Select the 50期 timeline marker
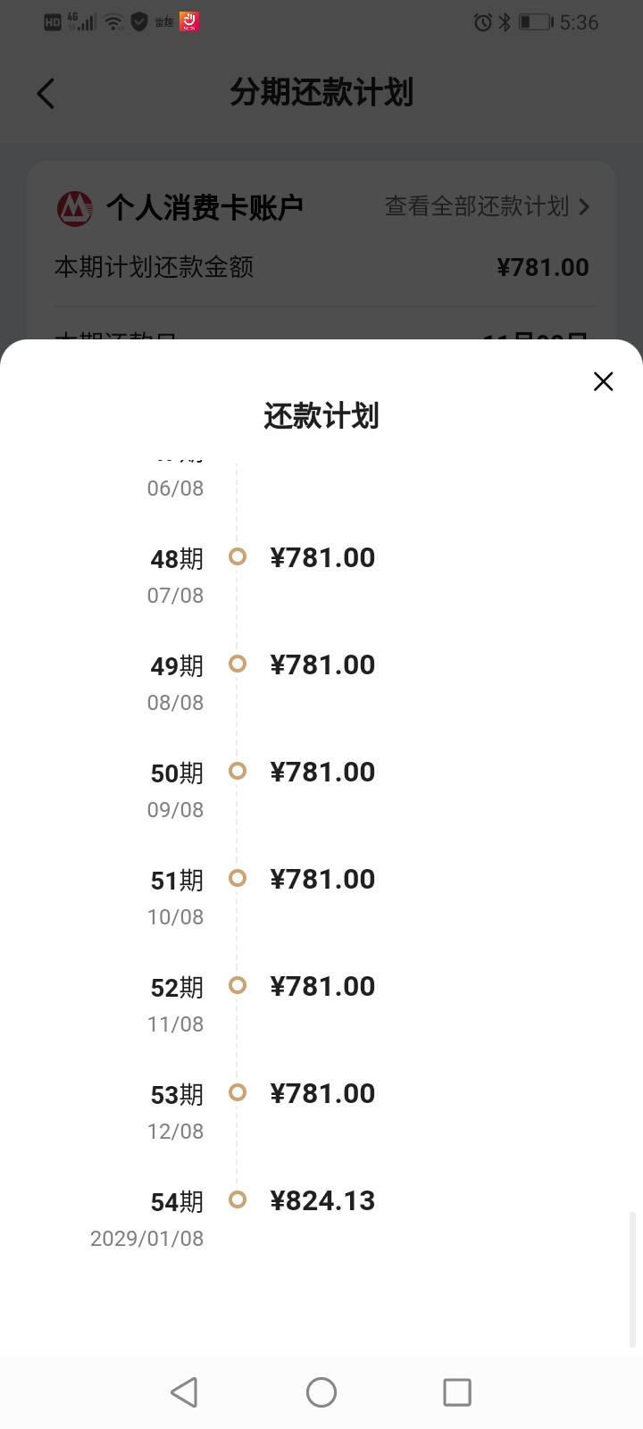 [238, 772]
